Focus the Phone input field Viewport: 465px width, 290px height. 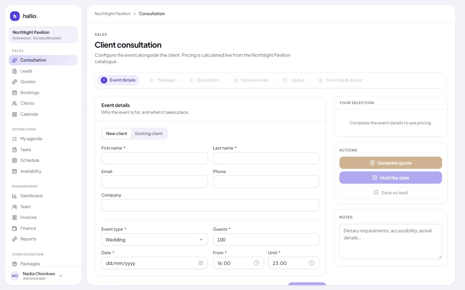point(266,182)
